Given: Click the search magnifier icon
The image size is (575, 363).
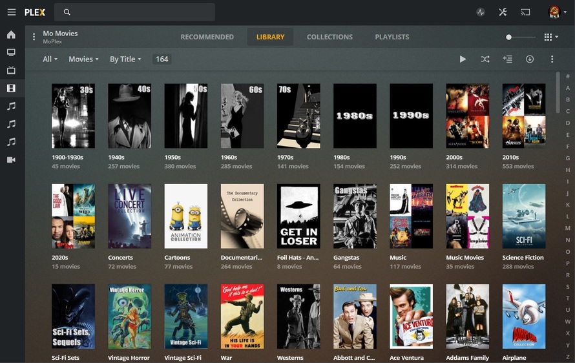Looking at the screenshot, I should click(67, 12).
